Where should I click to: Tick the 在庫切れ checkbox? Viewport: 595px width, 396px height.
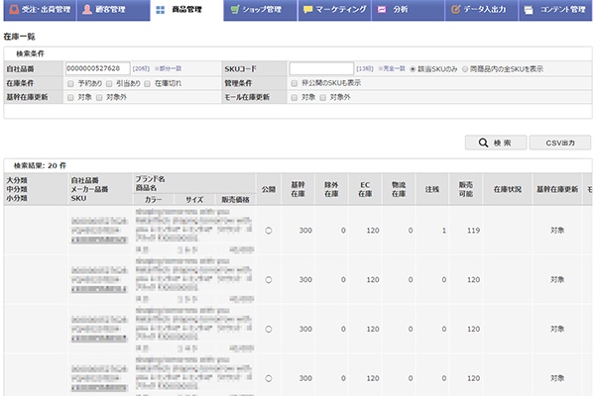148,83
